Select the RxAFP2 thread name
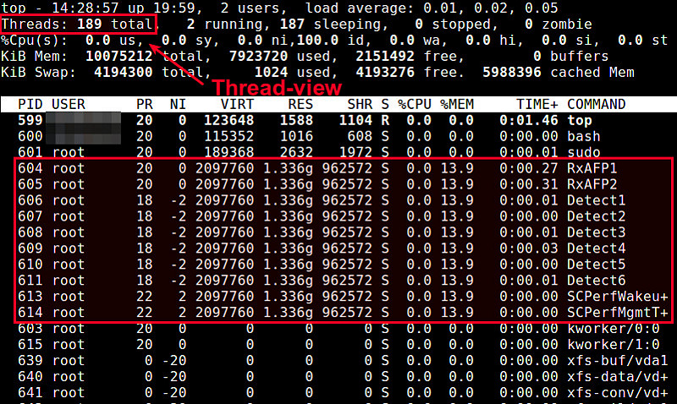The image size is (677, 404). click(592, 184)
